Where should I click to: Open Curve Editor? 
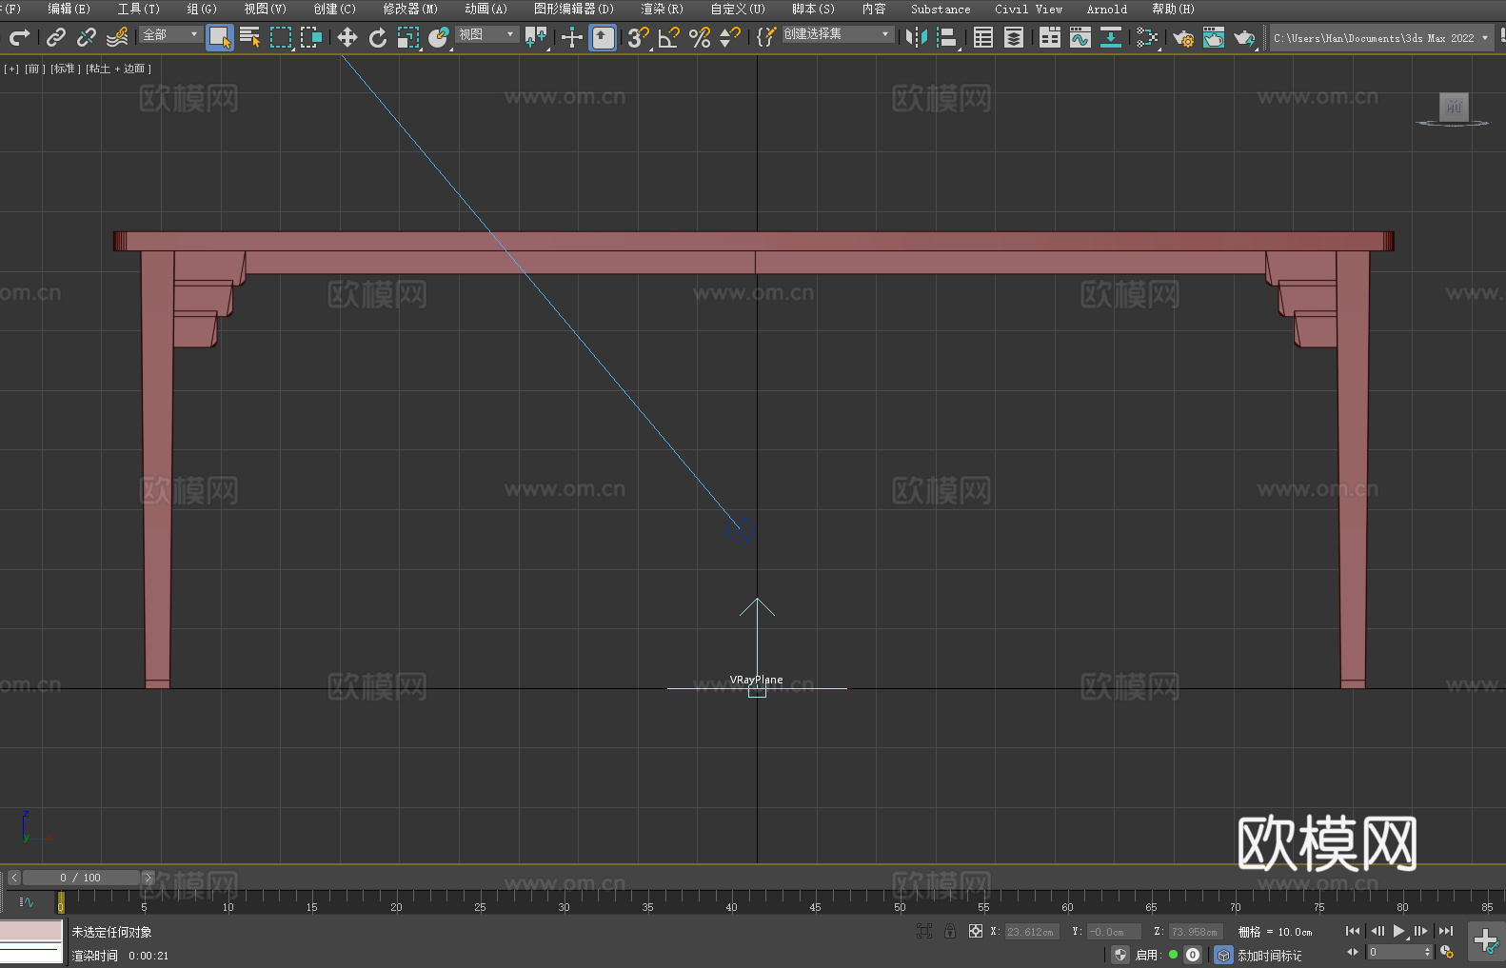pyautogui.click(x=1080, y=37)
